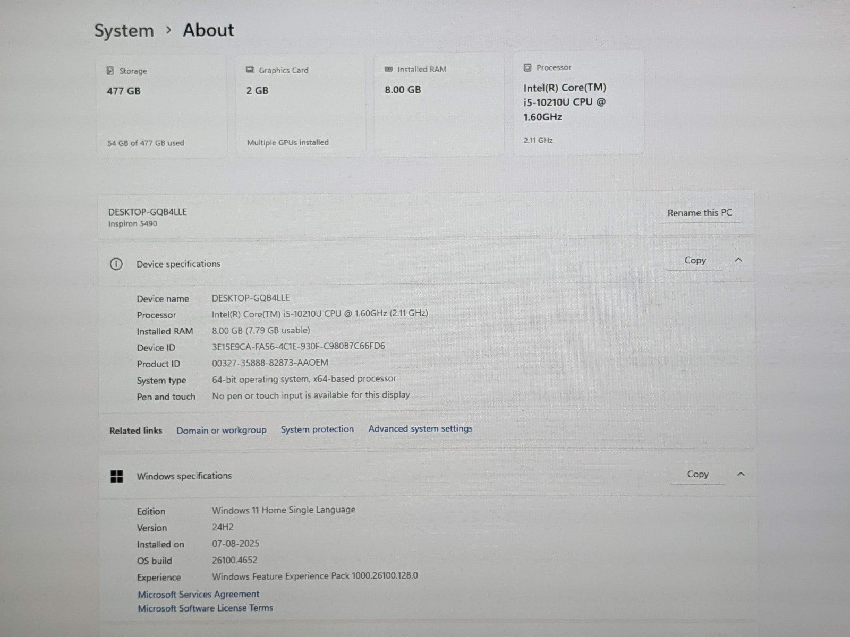Open the Microsoft Services Agreement link
Viewport: 850px width, 637px height.
pyautogui.click(x=199, y=594)
